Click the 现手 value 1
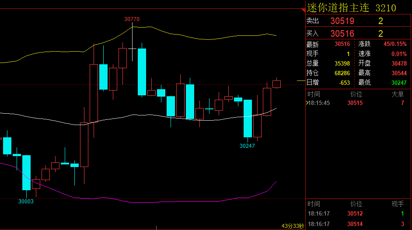Image resolution: width=412 pixels, height=230 pixels. click(x=348, y=54)
